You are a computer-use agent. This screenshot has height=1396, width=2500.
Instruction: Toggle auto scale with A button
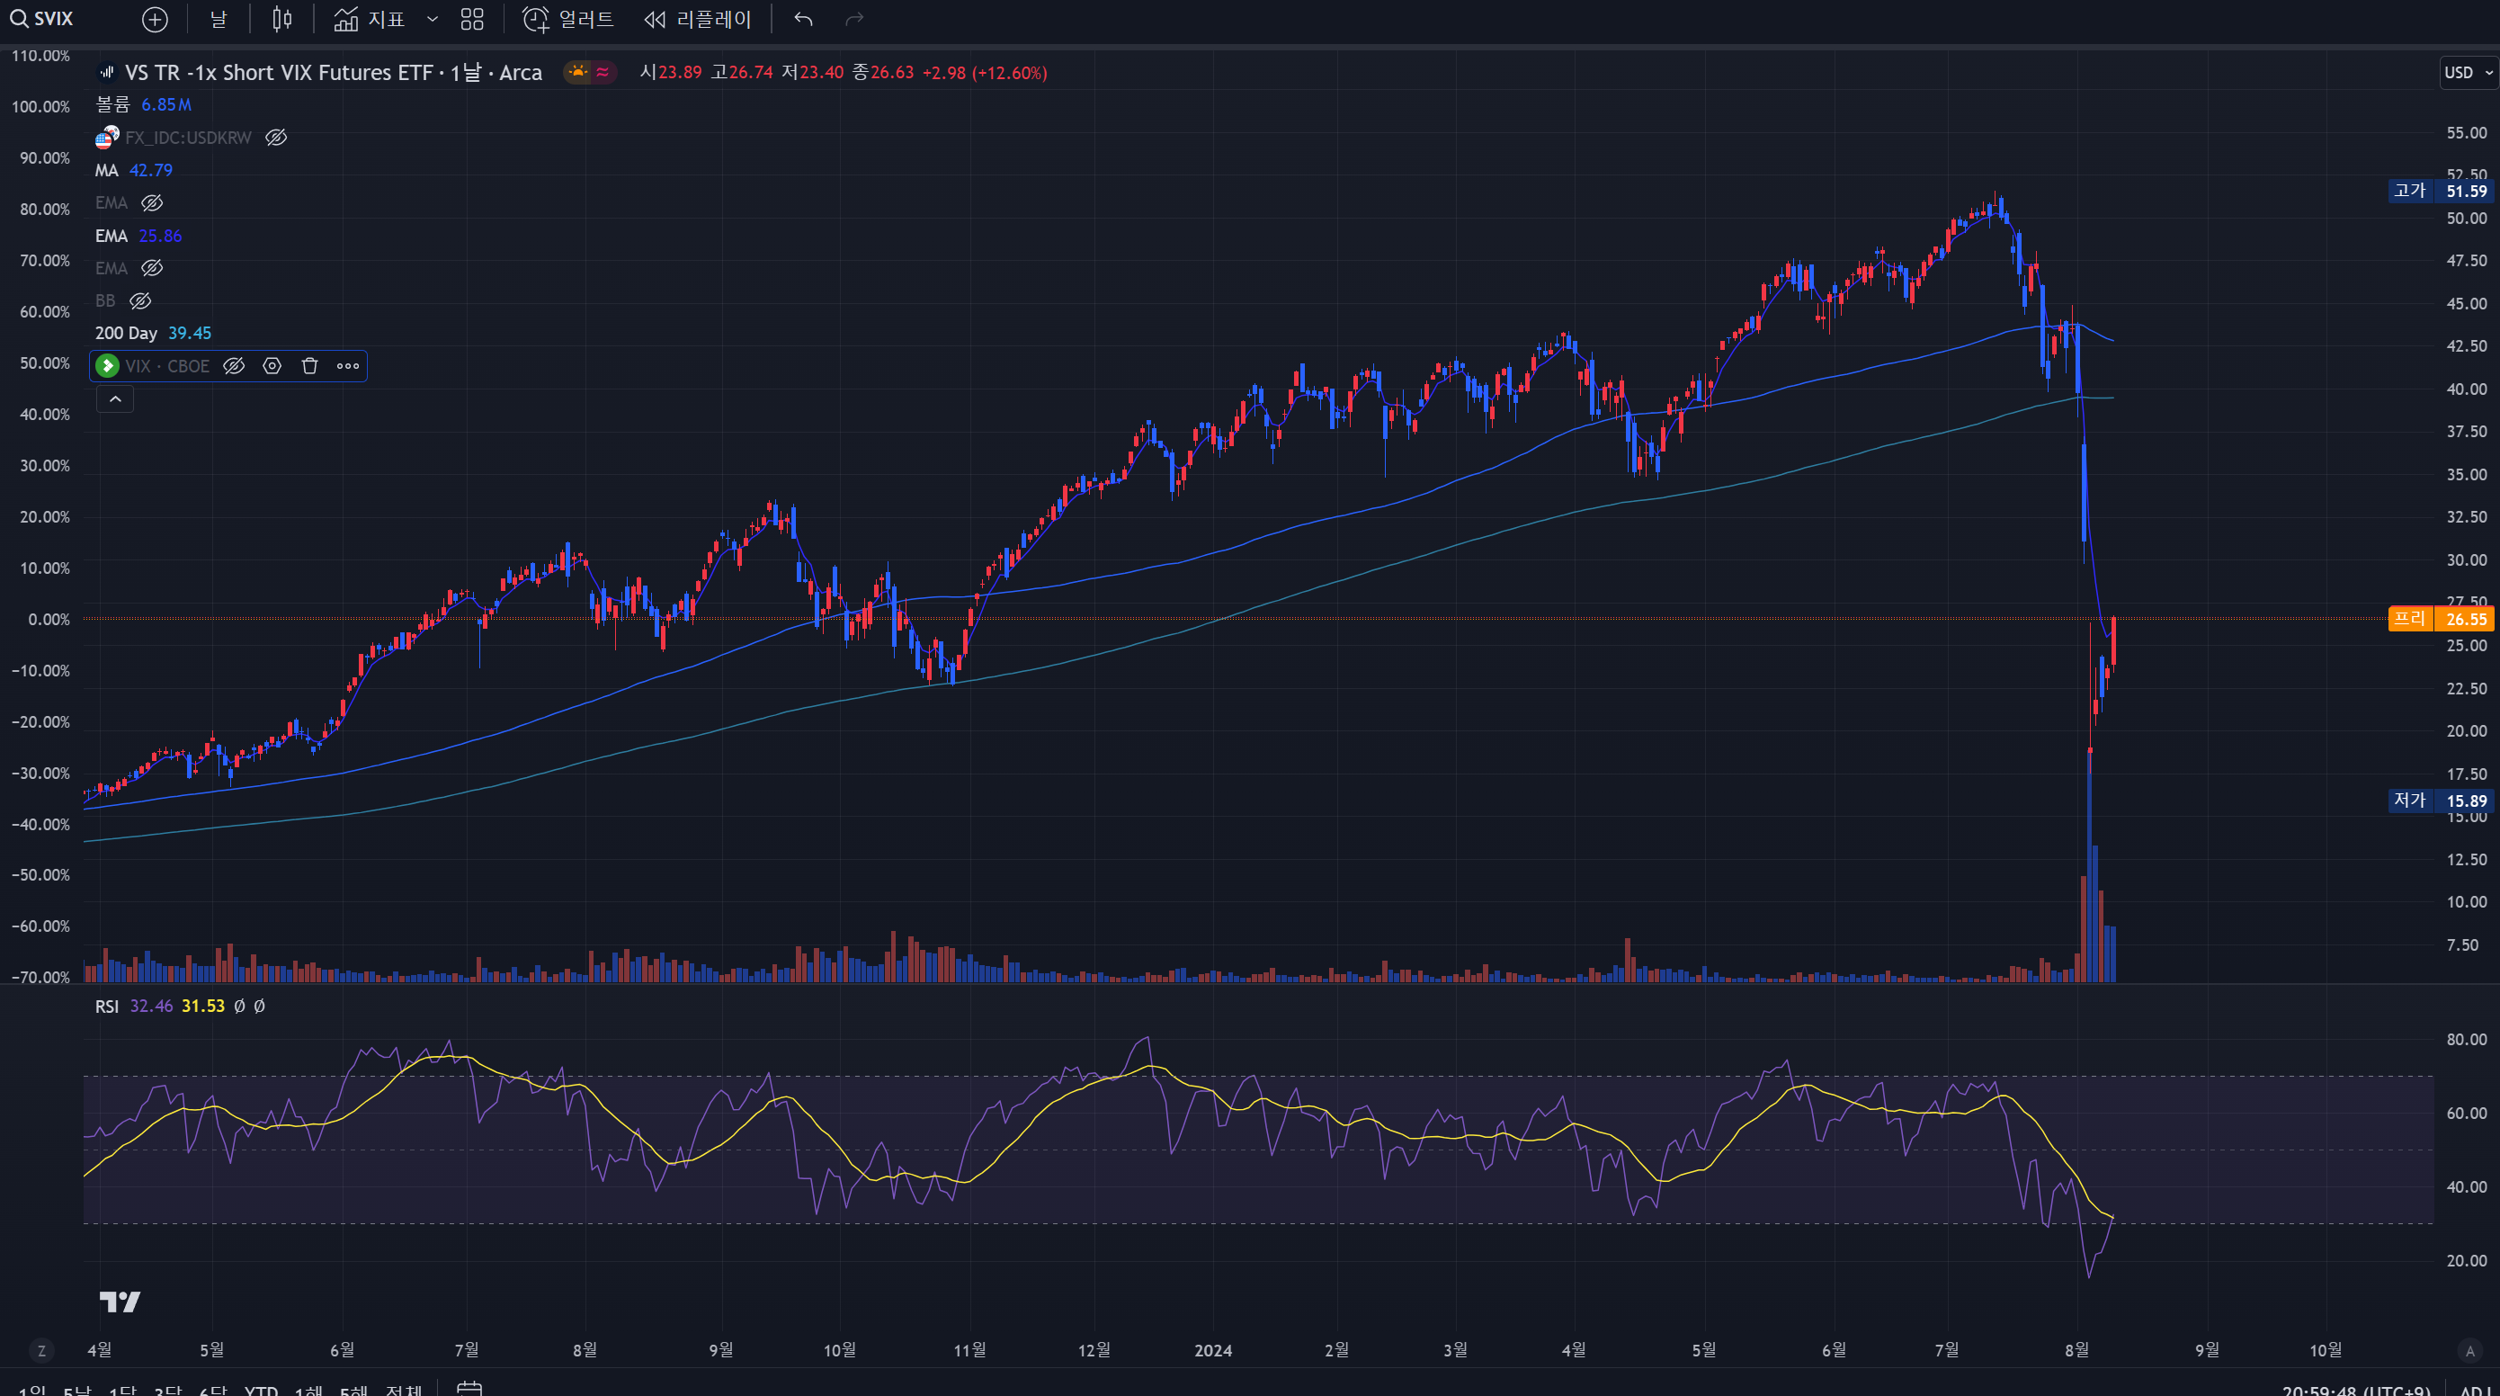[2470, 1350]
